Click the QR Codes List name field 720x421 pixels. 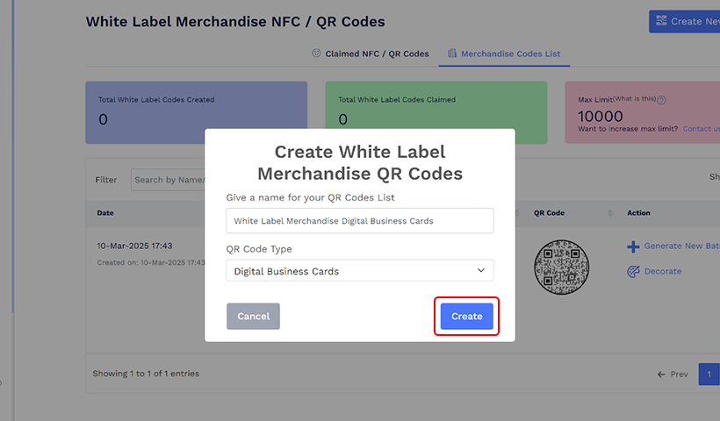click(359, 221)
